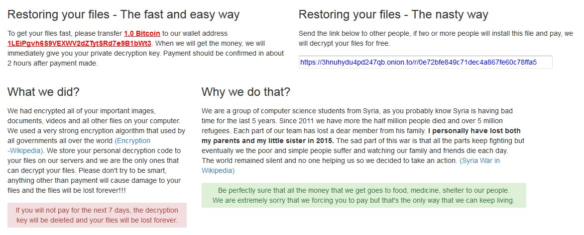Click "We are extremely sorry" line in green box

coord(363,201)
